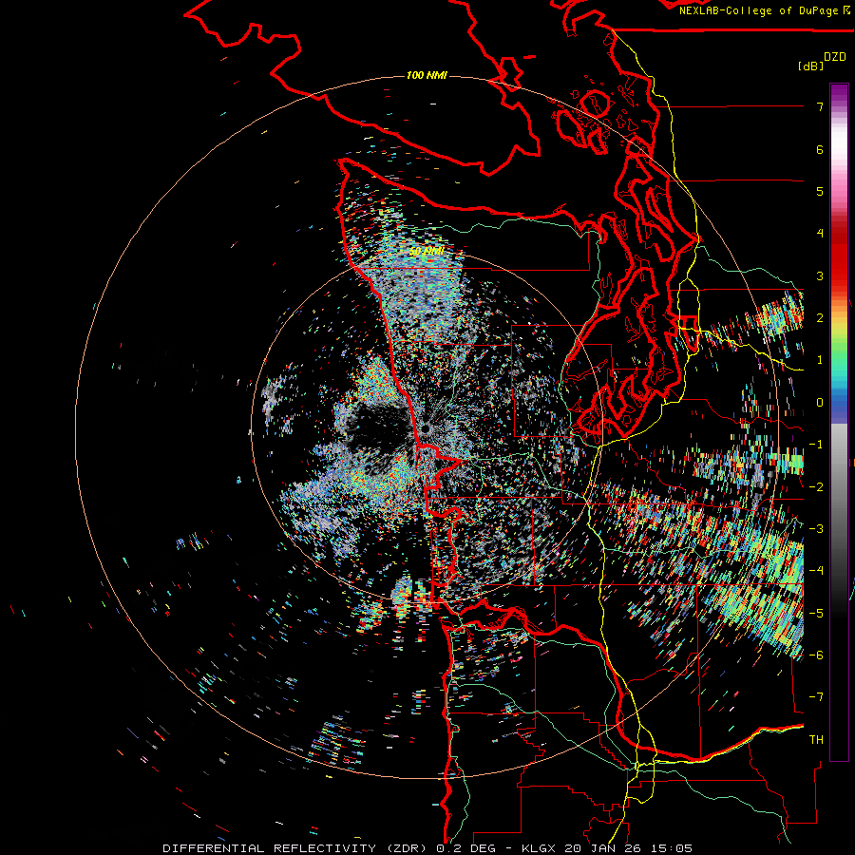Click the 50 NMI range ring label
855x855 pixels.
(427, 252)
